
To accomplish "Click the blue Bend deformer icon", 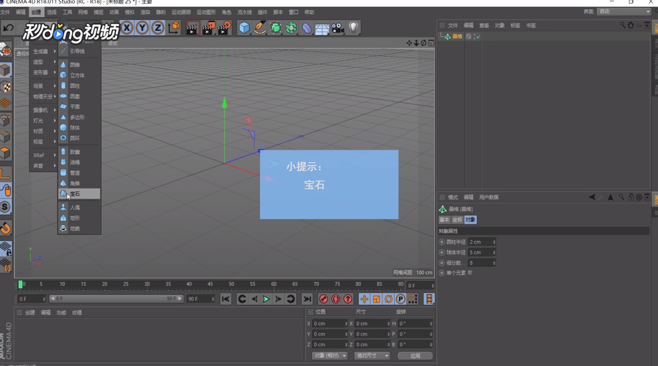I will [307, 28].
